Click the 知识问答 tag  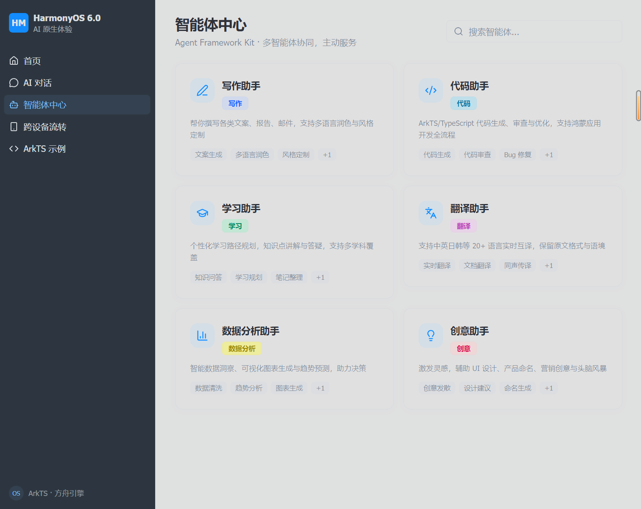click(209, 277)
